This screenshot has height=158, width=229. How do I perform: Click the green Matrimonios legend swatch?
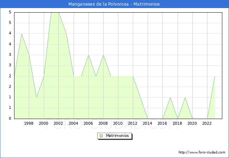click(x=101, y=136)
